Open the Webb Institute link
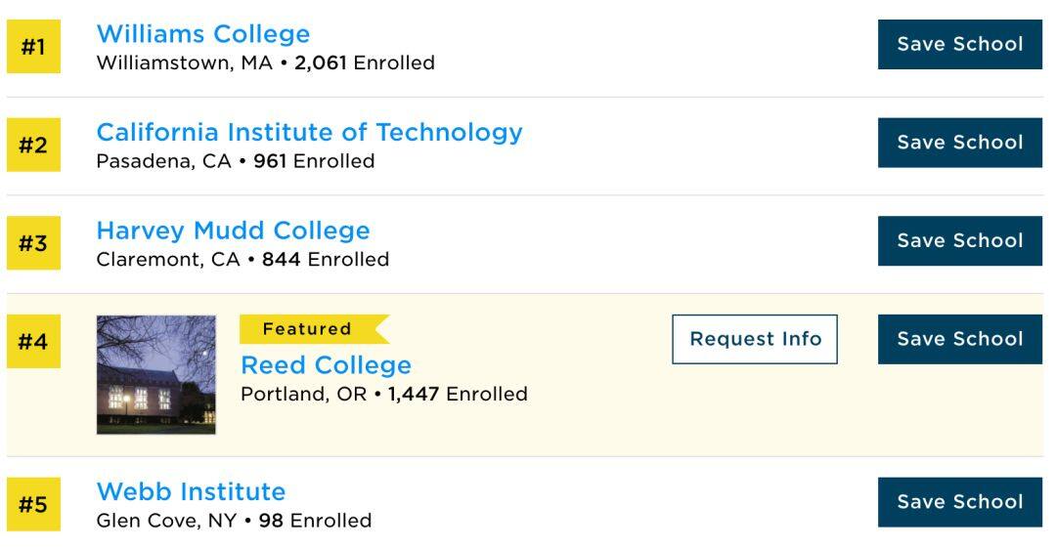Image resolution: width=1056 pixels, height=548 pixels. pos(191,491)
